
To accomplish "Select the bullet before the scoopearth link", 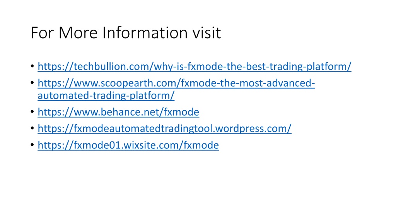I will 32,83.
